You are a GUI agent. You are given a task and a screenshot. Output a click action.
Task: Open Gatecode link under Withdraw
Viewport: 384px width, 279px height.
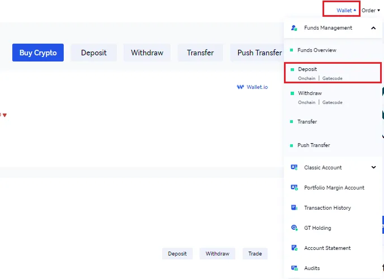point(332,103)
